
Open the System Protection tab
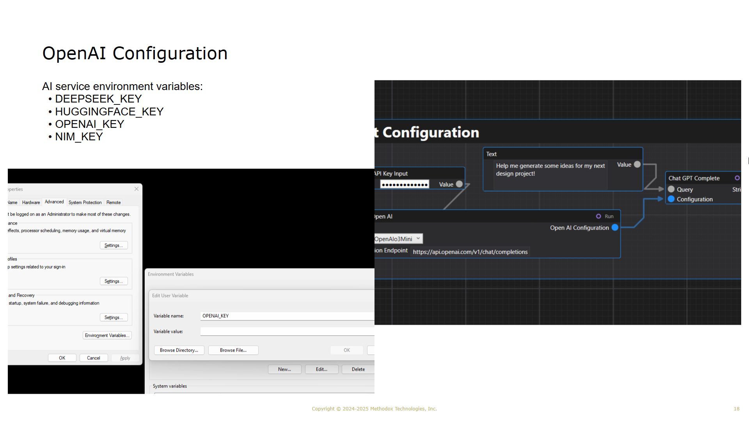[85, 202]
